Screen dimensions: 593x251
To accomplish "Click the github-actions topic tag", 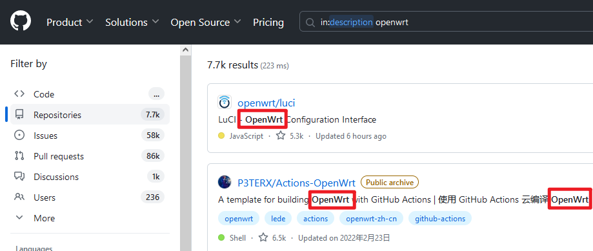I will pyautogui.click(x=440, y=219).
